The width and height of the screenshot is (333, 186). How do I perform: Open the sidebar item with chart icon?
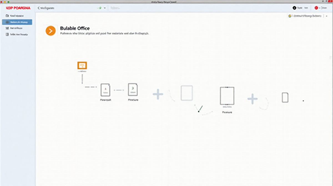click(17, 28)
